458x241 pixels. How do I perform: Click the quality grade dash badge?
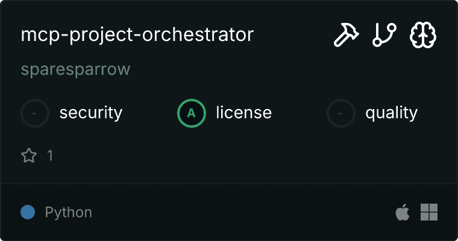pos(341,113)
